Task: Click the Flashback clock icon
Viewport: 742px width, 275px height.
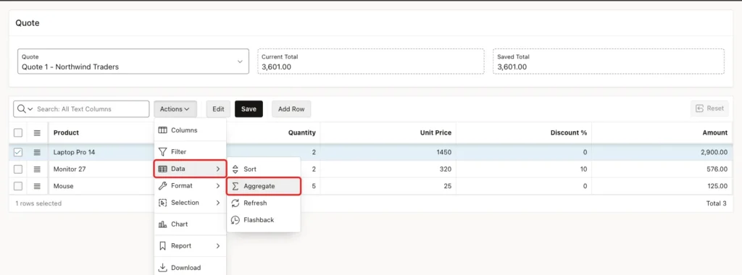Action: pos(235,220)
